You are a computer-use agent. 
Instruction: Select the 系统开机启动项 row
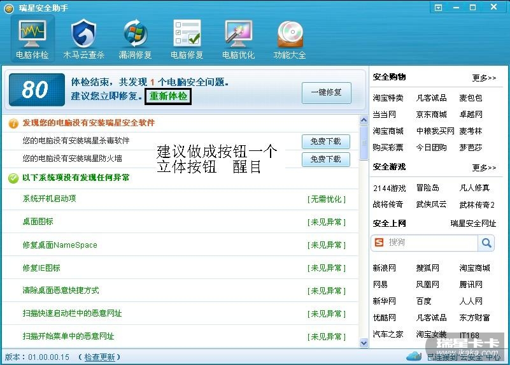[x=181, y=199]
